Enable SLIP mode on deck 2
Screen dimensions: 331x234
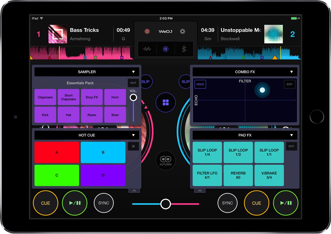click(186, 82)
